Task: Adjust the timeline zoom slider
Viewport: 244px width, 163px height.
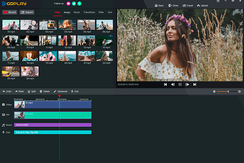Action: coord(228,91)
